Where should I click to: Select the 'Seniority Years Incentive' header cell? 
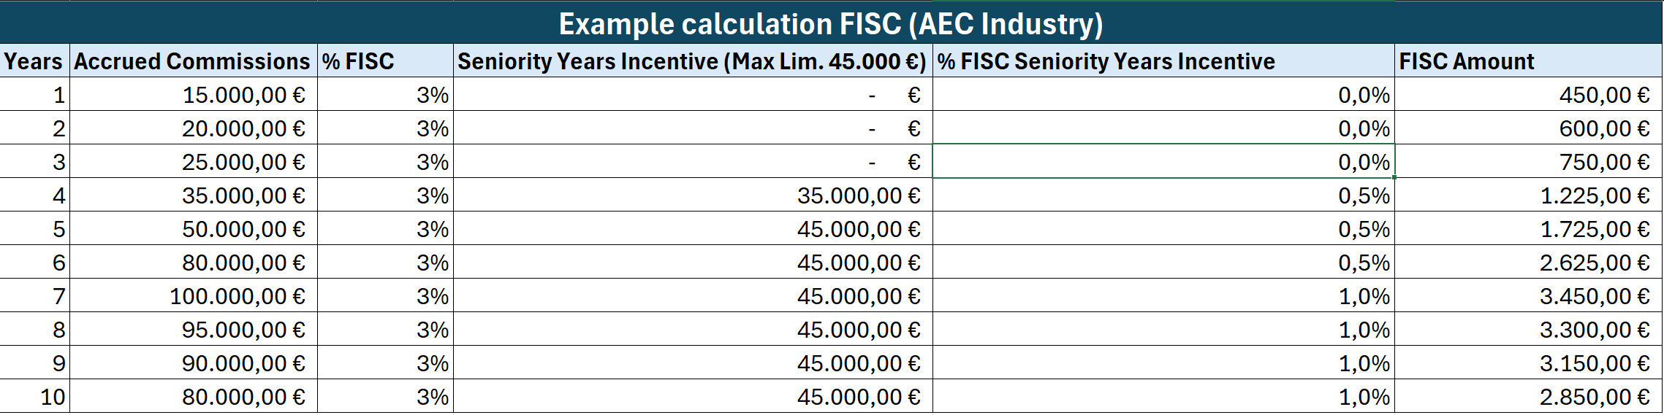tap(691, 61)
